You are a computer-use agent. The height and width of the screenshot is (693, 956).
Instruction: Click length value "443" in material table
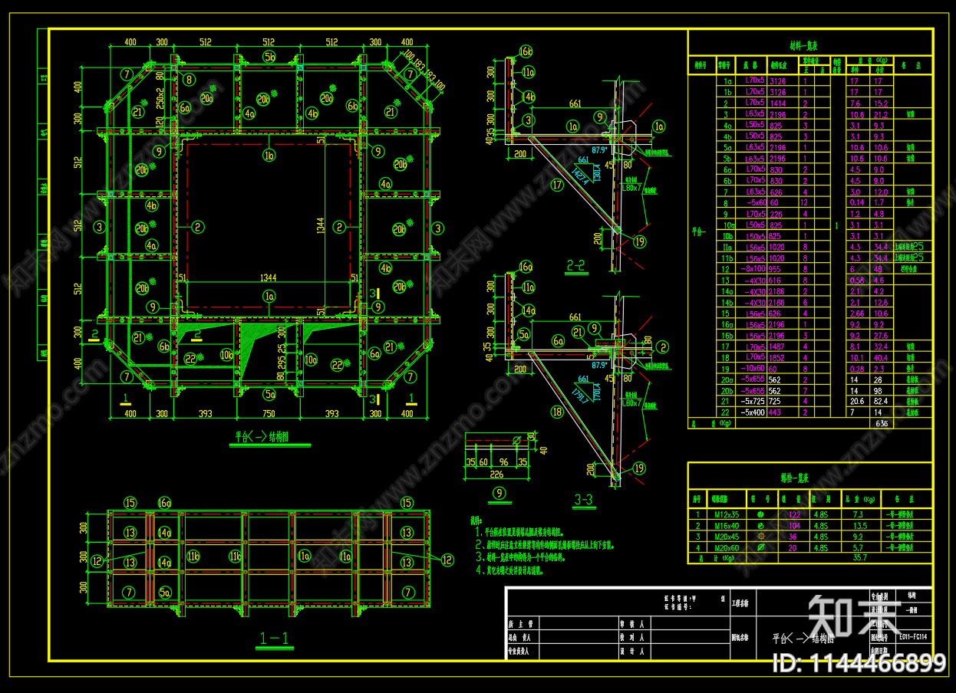pos(775,412)
